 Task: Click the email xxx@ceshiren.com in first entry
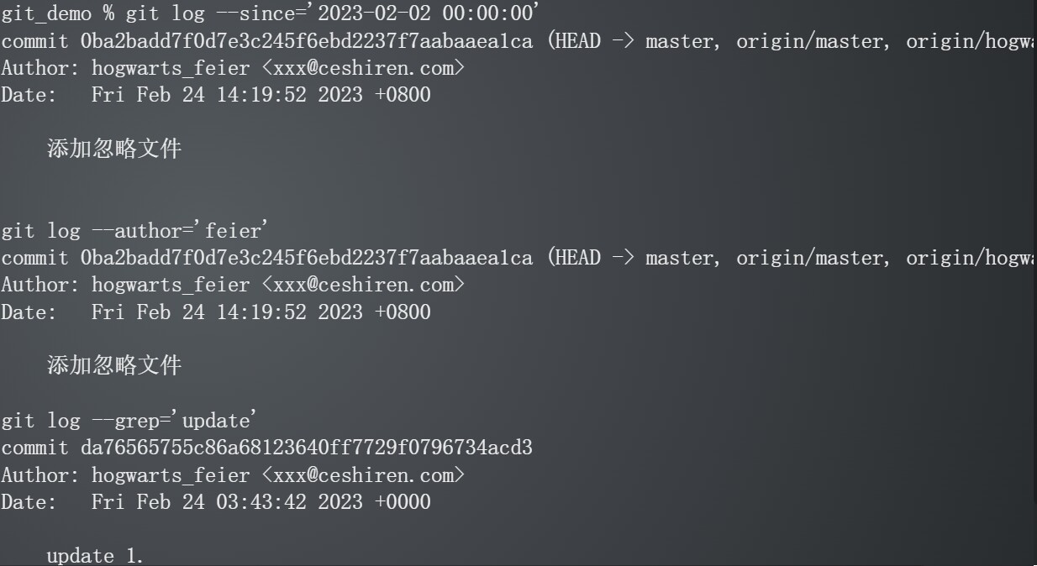(364, 68)
